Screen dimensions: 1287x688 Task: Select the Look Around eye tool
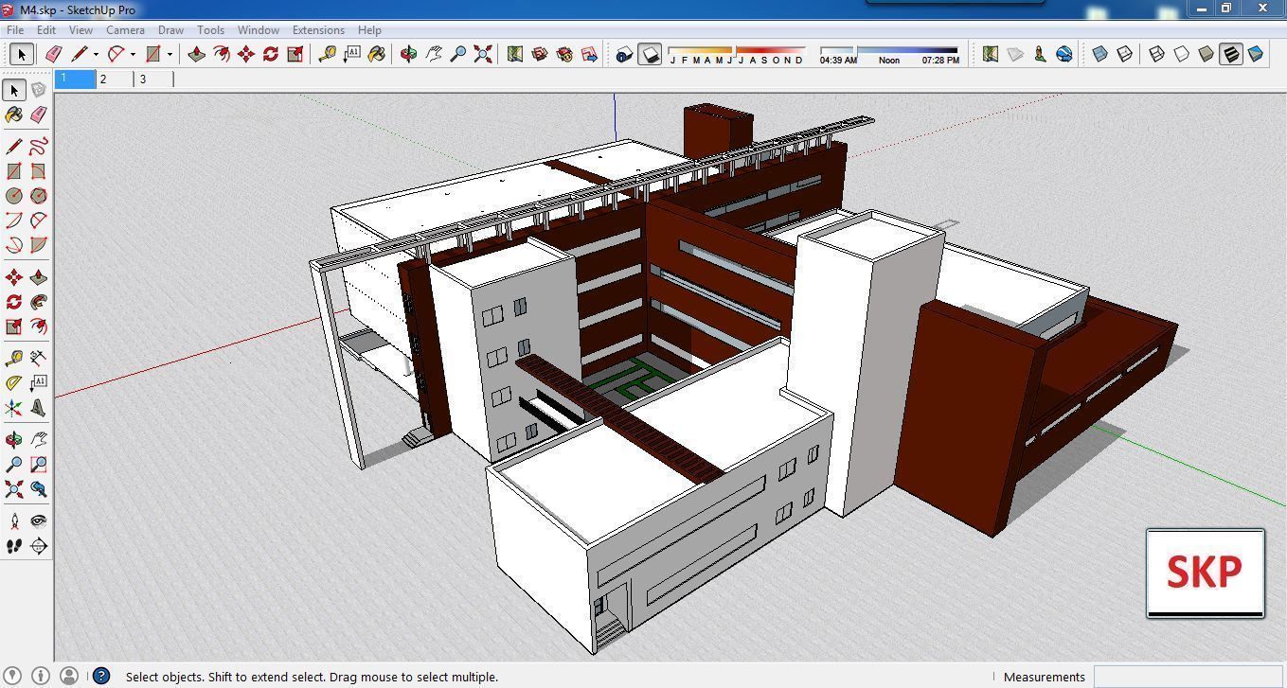tap(38, 521)
